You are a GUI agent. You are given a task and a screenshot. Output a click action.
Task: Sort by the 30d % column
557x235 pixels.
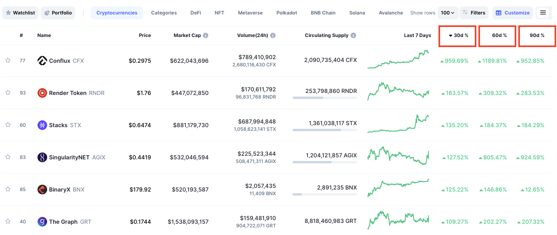[x=458, y=35]
